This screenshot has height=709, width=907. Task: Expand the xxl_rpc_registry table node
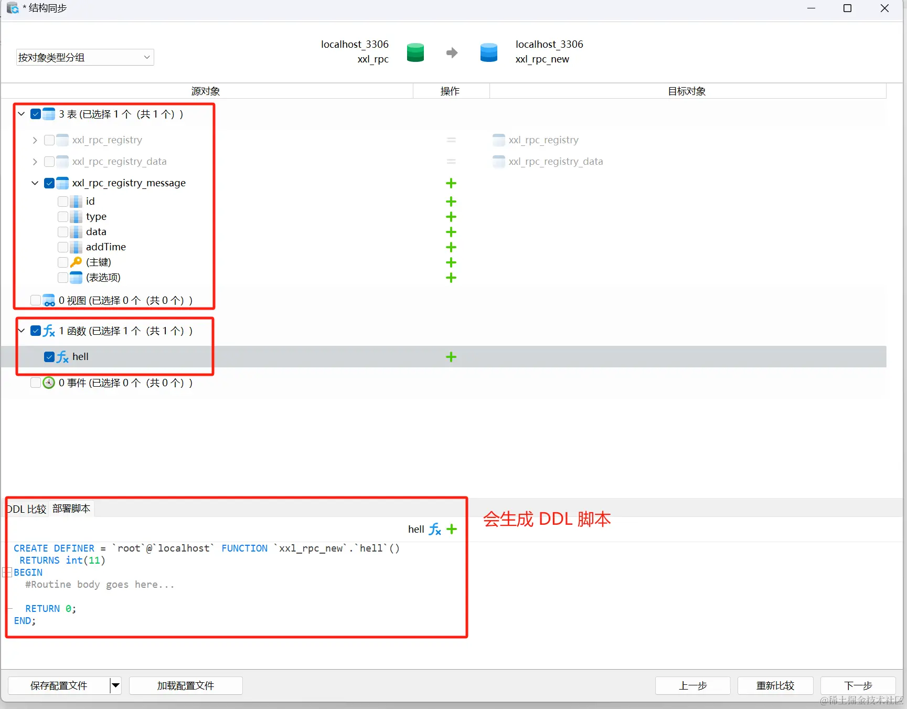click(35, 140)
